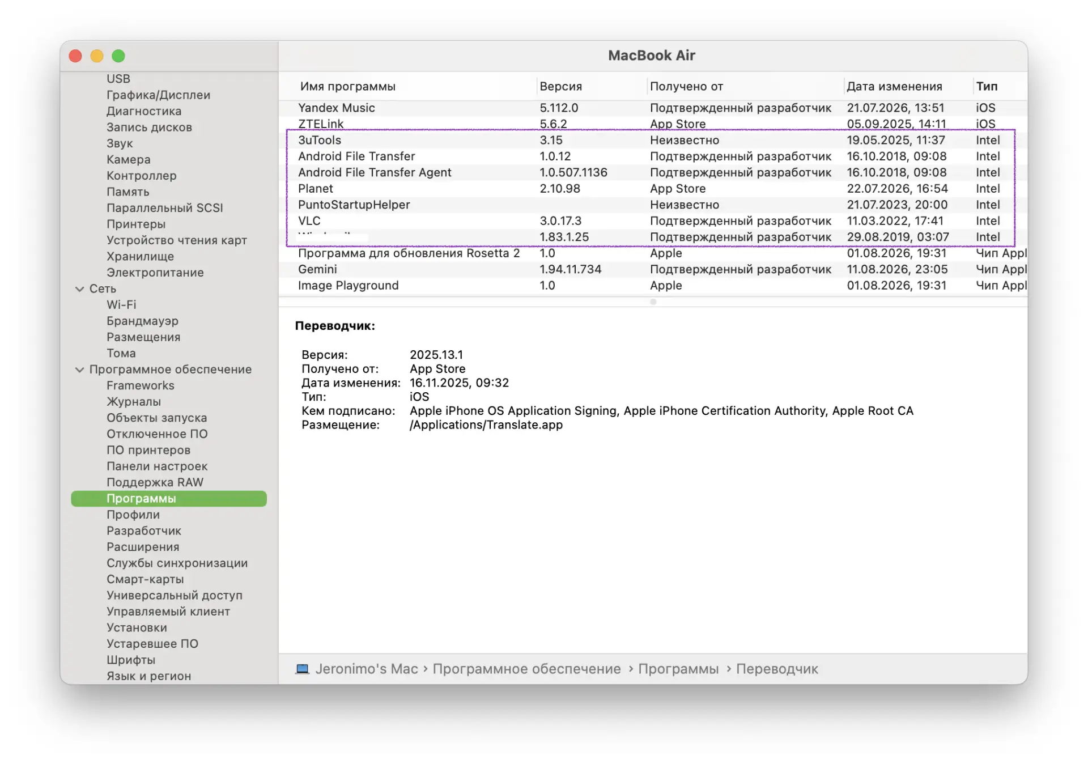Sort by the Дата изменения column header
The width and height of the screenshot is (1088, 764).
(x=894, y=86)
